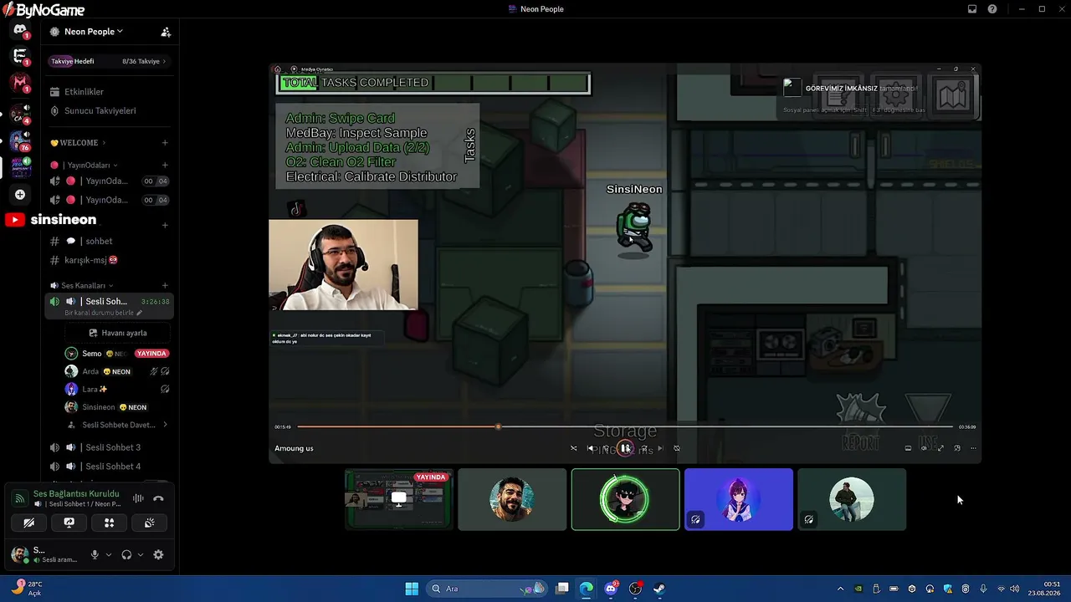
Task: Open the Neon People server menu
Action: 86,32
